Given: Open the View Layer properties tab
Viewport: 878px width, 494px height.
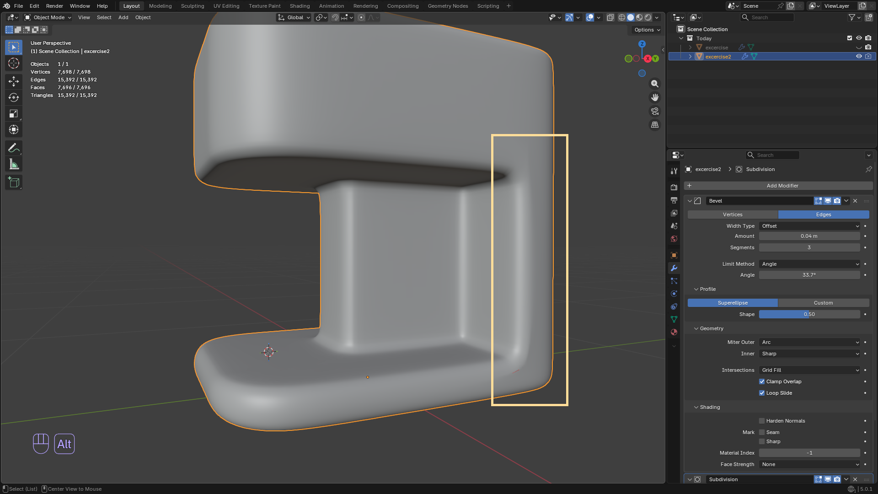Looking at the screenshot, I should [674, 213].
